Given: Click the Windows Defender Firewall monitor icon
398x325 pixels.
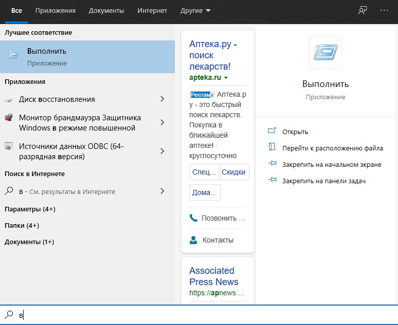Looking at the screenshot, I should (9, 118).
